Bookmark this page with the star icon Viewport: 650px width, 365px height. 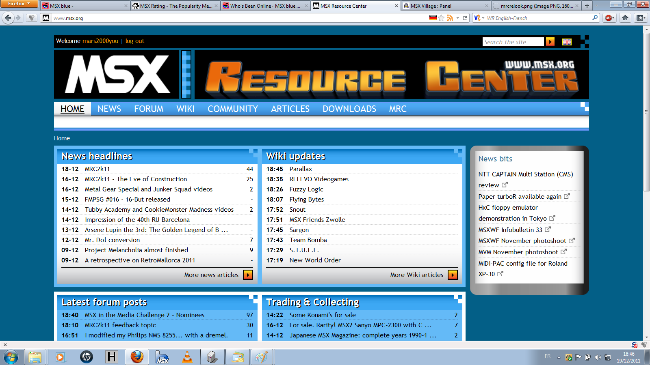tap(441, 18)
